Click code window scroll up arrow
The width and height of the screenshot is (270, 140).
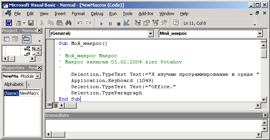tap(263, 45)
